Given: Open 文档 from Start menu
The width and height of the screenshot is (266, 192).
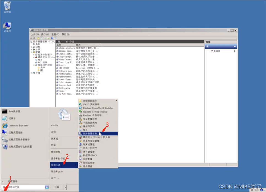Looking at the screenshot, I should pos(53,132).
